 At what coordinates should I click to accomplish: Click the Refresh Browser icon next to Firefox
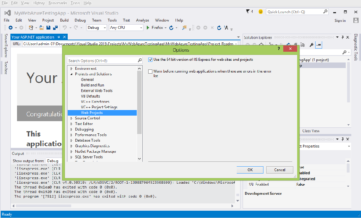point(171,28)
